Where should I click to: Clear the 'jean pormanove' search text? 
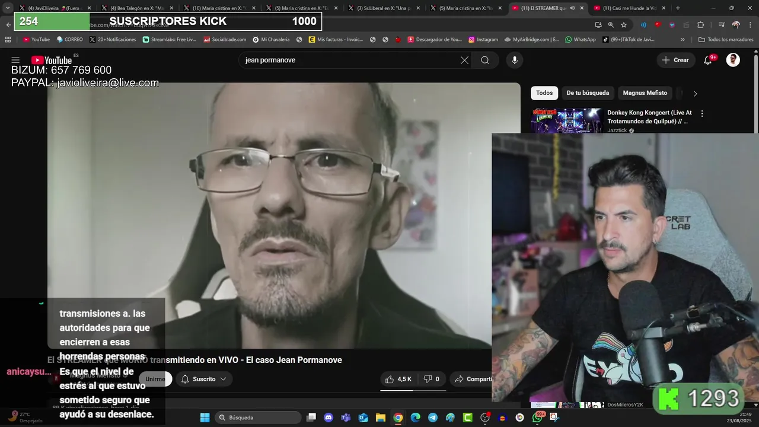click(x=464, y=60)
